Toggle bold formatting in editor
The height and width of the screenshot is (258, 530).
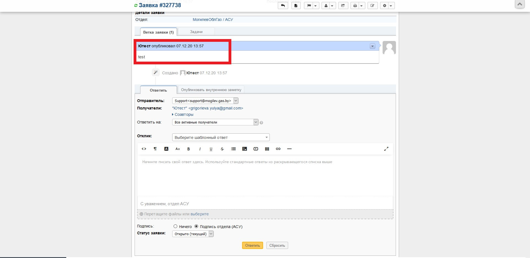tap(189, 149)
